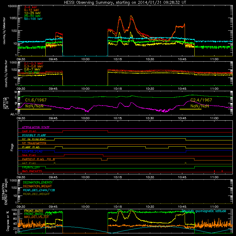Click the C1.6/1967 flare annotation

click(36, 100)
